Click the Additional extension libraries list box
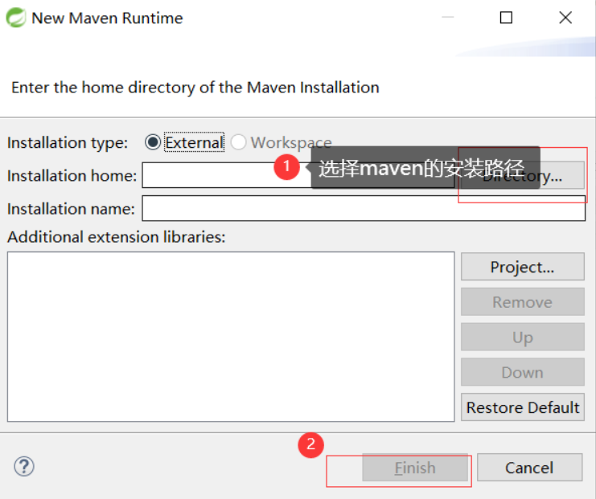 pos(231,337)
